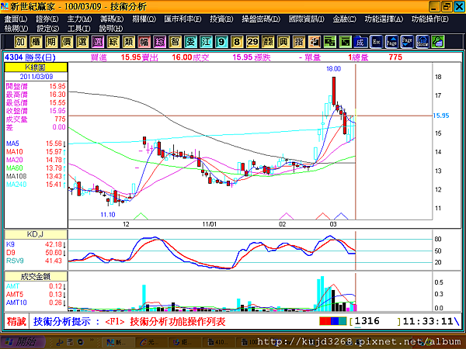The image size is (466, 349).
Task: Click the cyan 委 toolbar icon
Action: click(x=190, y=42)
